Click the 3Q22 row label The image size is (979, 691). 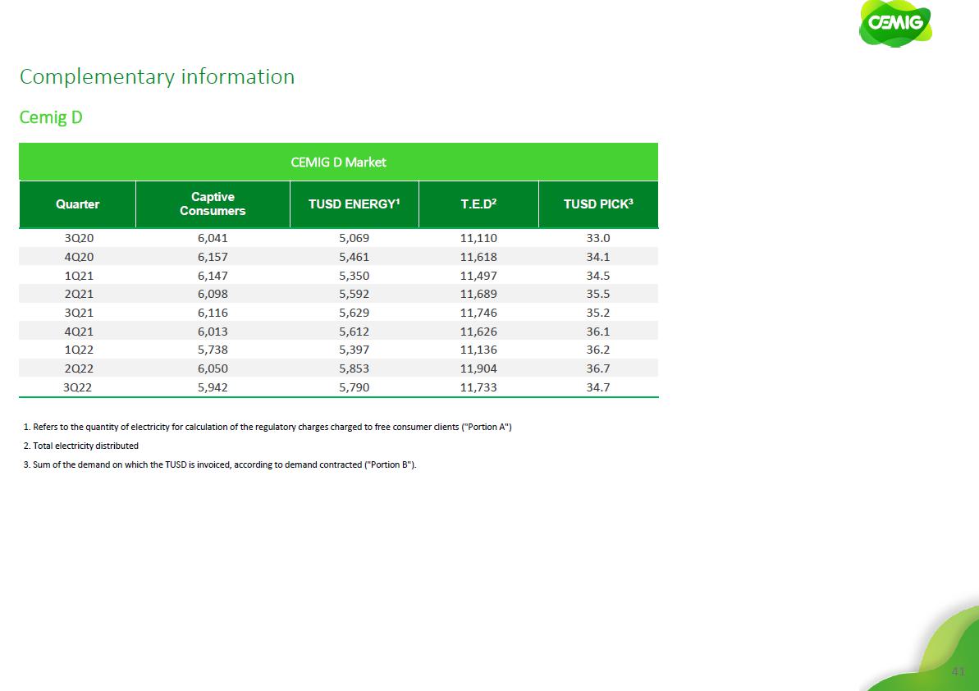(x=77, y=387)
